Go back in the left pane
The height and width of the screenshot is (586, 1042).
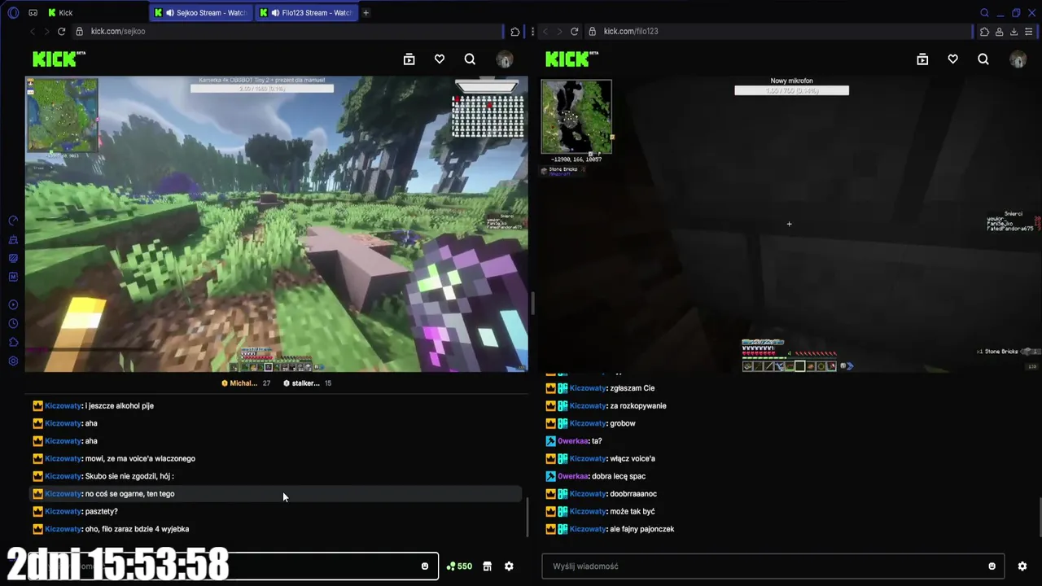(x=33, y=31)
